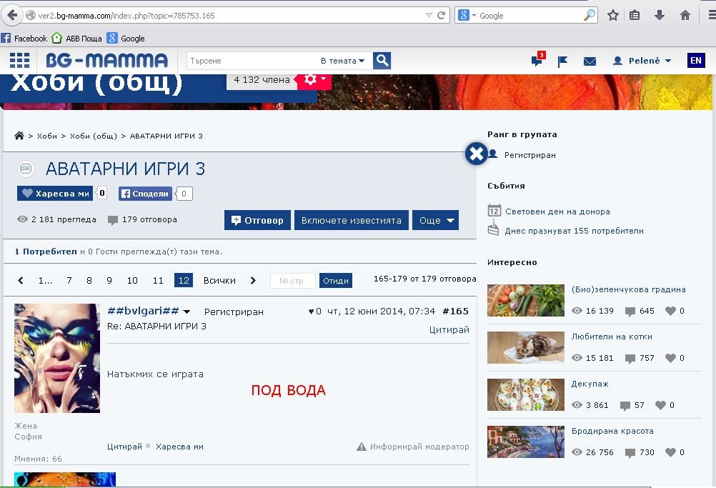This screenshot has width=716, height=488.
Task: Switch site language with EN button
Action: pos(695,61)
